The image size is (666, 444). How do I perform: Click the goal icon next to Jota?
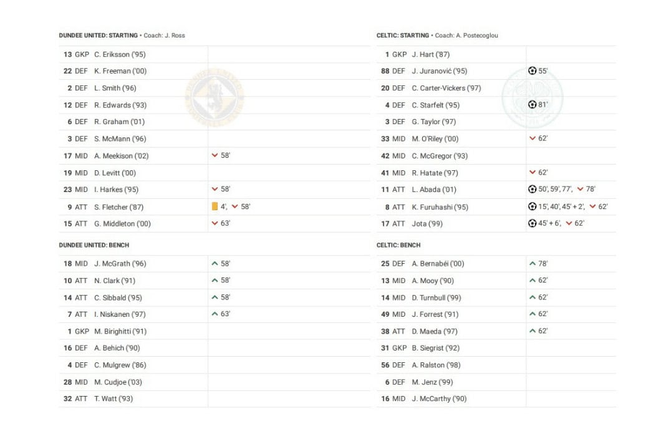tap(532, 223)
